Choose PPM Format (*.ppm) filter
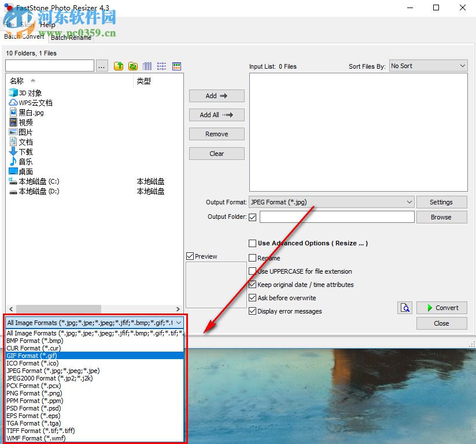Viewport: 476px width, 444px height. pos(95,401)
